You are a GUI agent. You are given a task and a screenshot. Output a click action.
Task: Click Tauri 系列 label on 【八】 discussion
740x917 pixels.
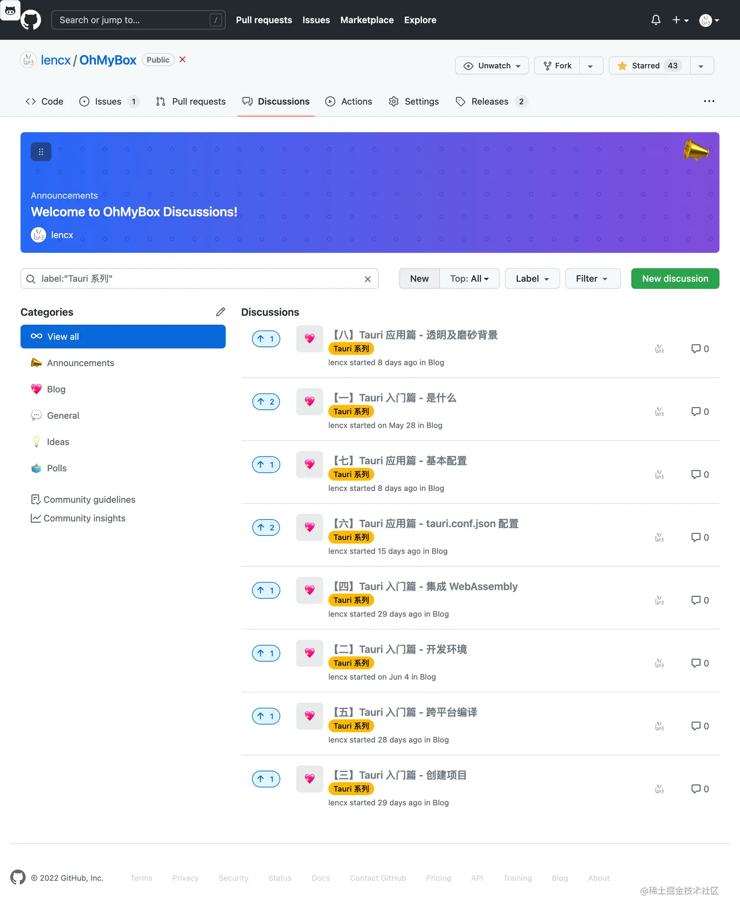pos(351,349)
